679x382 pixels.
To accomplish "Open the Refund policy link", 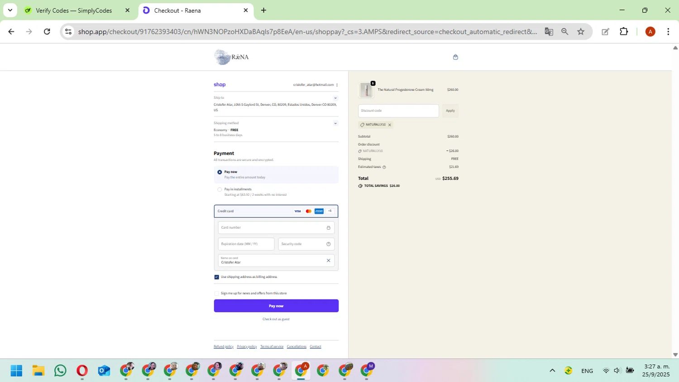I will tap(224, 347).
